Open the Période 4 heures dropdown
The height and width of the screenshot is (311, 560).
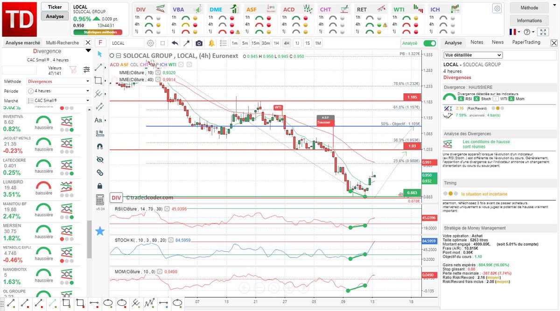click(x=58, y=91)
